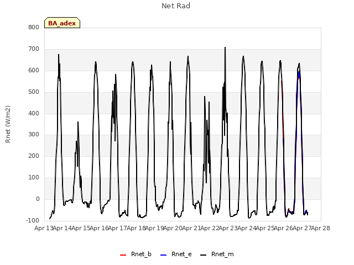Click the tallest peak near Apr 23
Screen dimensions: 354x265
click(225, 48)
